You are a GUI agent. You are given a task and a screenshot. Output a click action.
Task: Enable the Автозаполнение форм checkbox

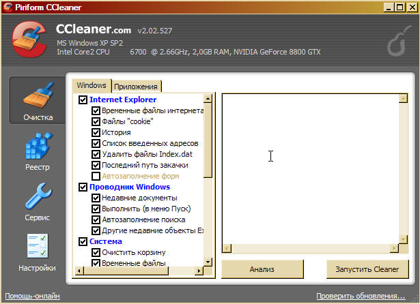96,176
